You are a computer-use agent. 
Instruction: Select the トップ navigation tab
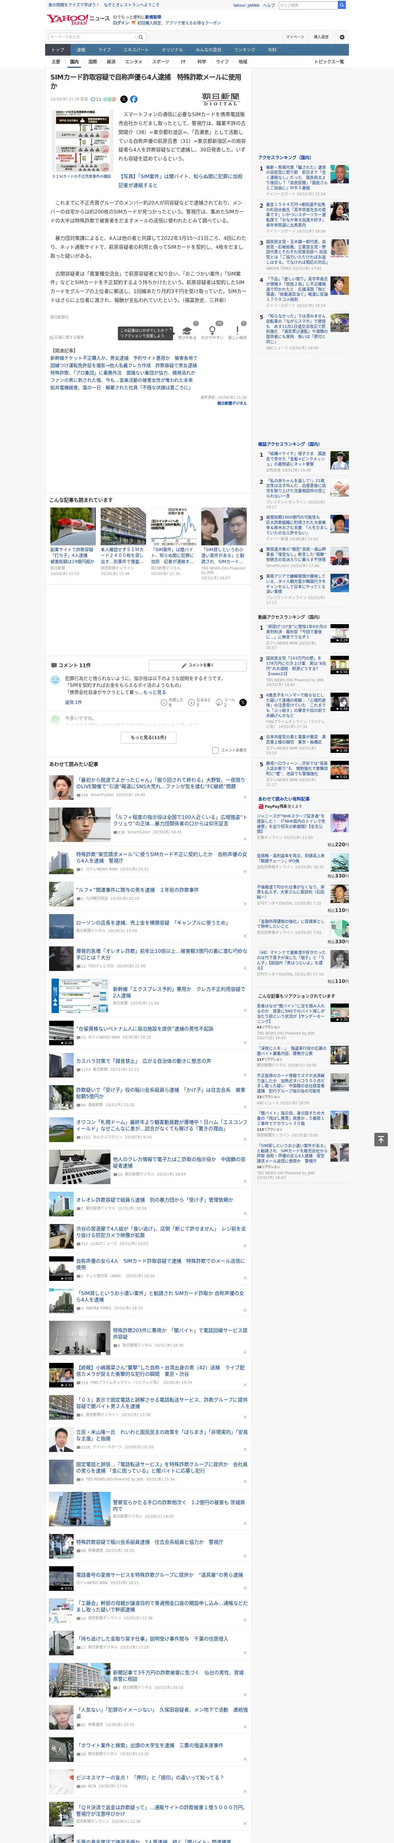[58, 50]
